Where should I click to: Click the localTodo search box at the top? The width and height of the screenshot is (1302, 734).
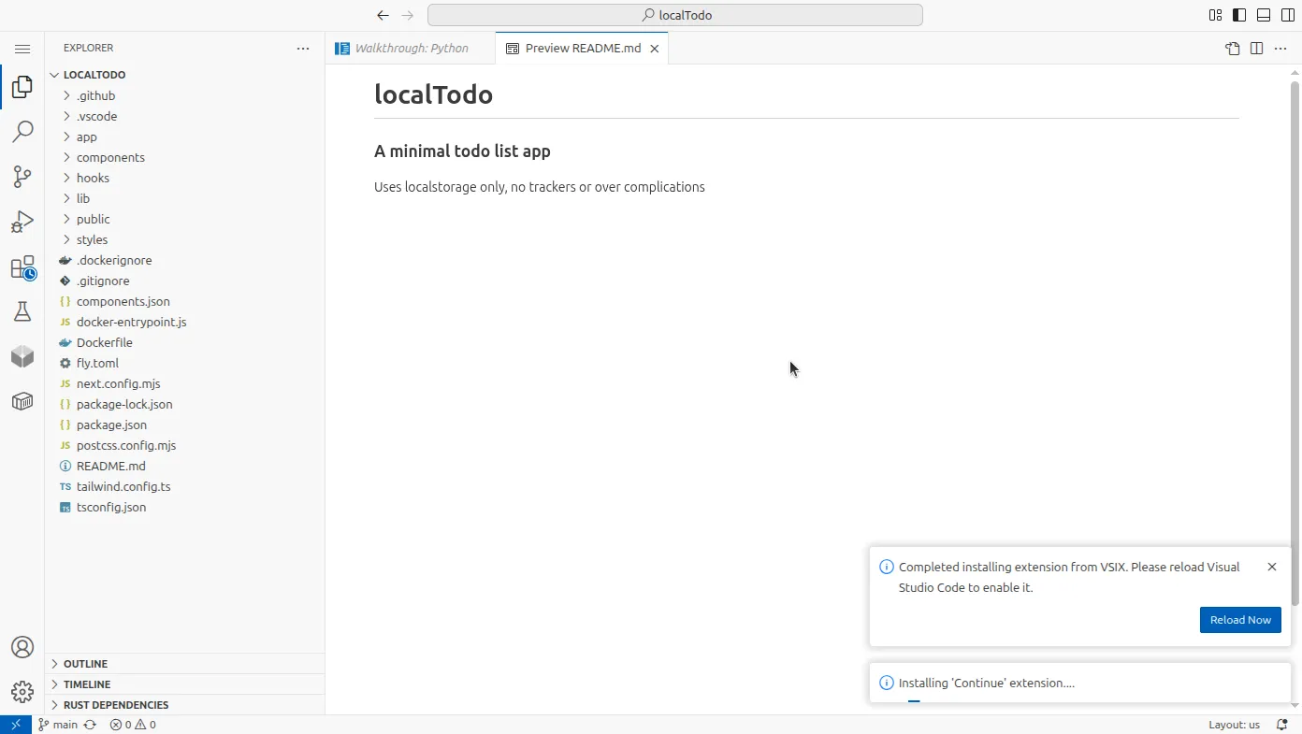(674, 15)
